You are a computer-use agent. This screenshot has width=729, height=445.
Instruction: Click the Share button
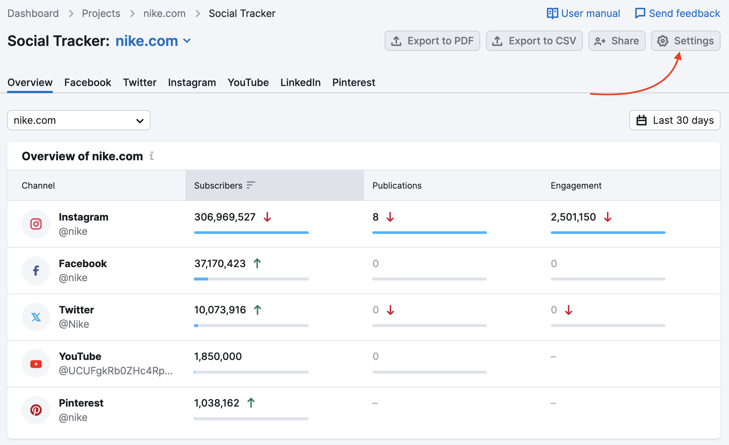point(617,41)
